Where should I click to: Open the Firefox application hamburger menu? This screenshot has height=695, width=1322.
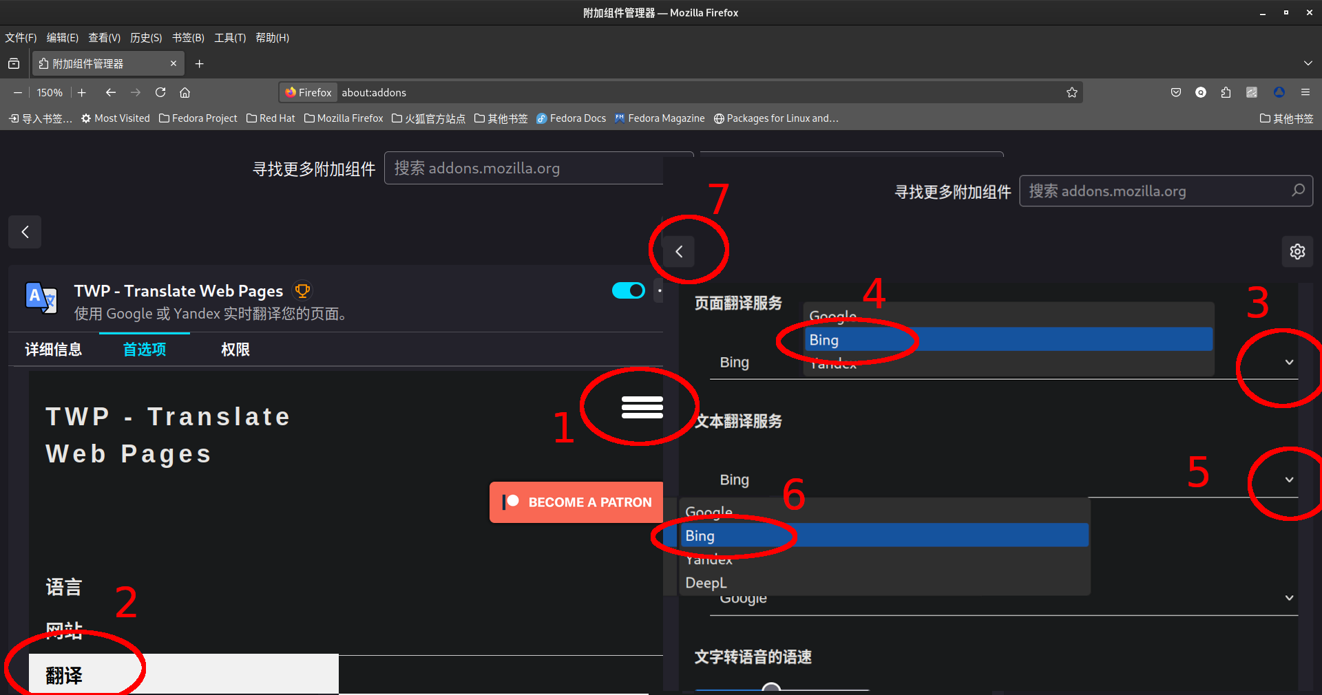point(1305,92)
